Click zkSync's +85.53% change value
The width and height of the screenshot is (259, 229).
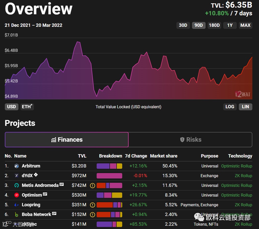click(138, 224)
